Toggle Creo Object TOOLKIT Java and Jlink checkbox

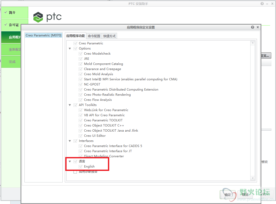pyautogui.click(x=80, y=131)
